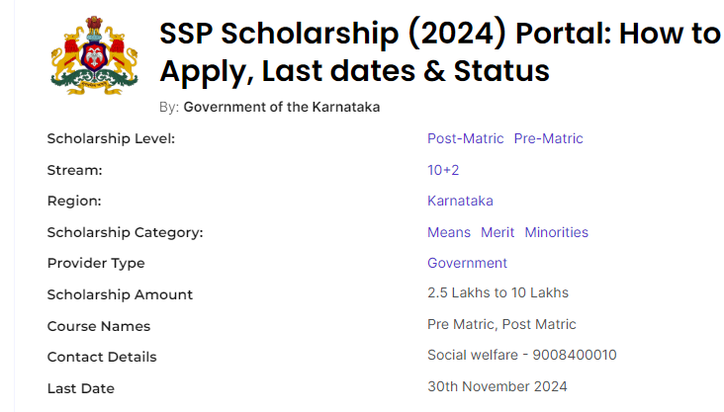Click the Karnataka region link
724x412 pixels.
[460, 201]
